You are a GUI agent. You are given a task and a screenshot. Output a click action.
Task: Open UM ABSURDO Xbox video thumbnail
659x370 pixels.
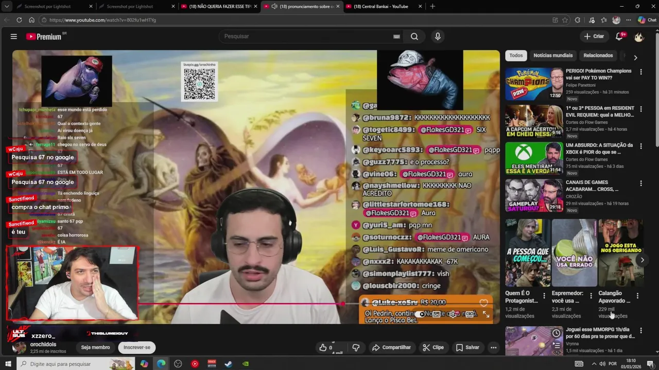click(533, 158)
